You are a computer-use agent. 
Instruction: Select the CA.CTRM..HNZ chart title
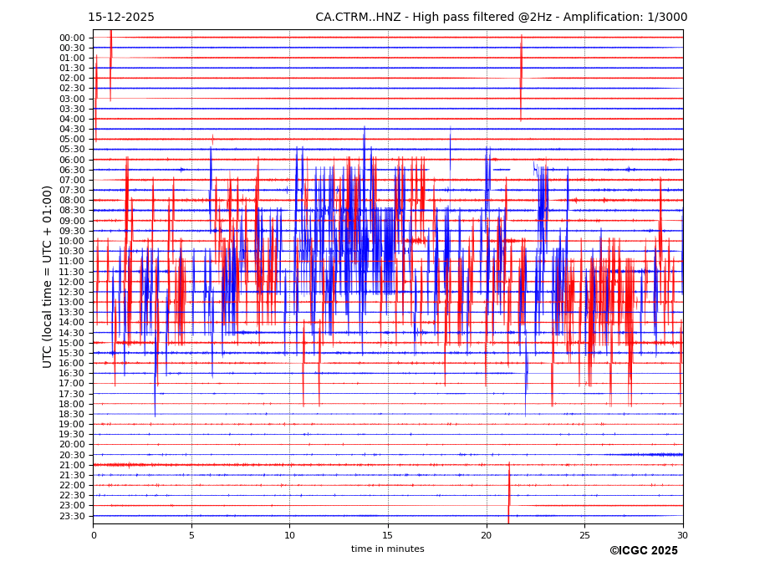pos(501,18)
